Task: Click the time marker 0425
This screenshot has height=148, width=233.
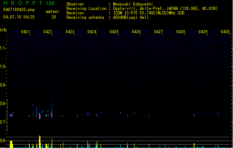Action: pos(114,32)
